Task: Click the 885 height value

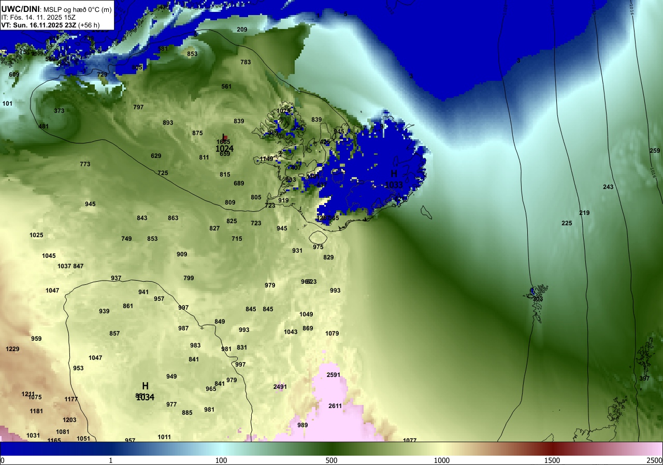Action: point(187,413)
